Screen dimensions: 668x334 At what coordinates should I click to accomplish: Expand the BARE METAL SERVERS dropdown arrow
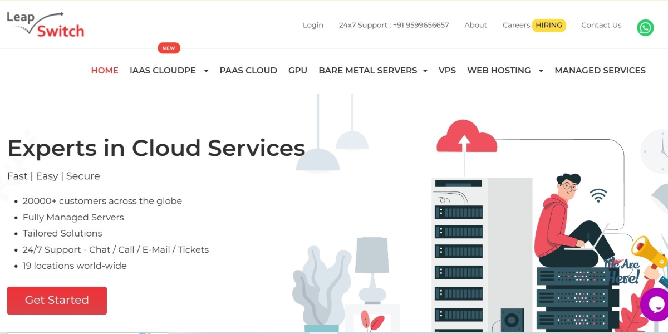point(425,71)
